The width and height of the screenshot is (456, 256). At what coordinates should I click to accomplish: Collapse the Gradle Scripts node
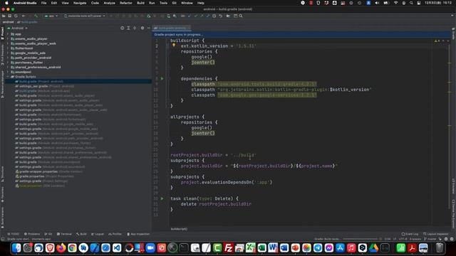point(8,77)
